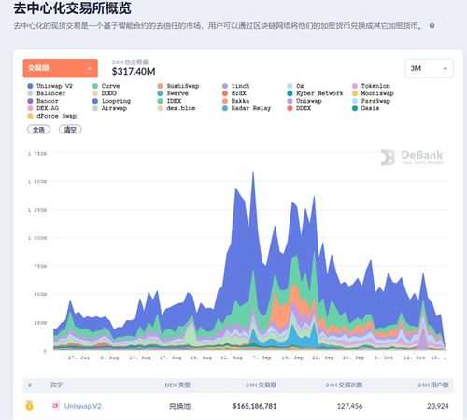This screenshot has width=467, height=420.
Task: Toggle 0x legend series
Action: click(295, 86)
